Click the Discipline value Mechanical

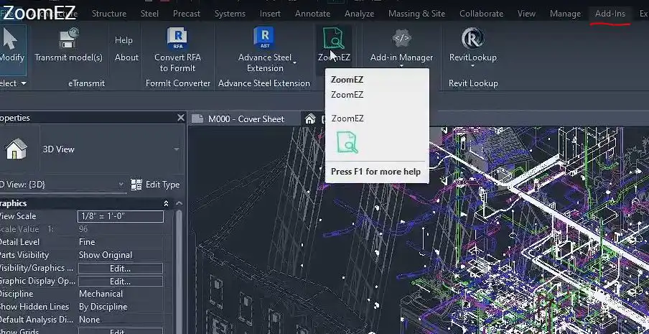[121, 294]
